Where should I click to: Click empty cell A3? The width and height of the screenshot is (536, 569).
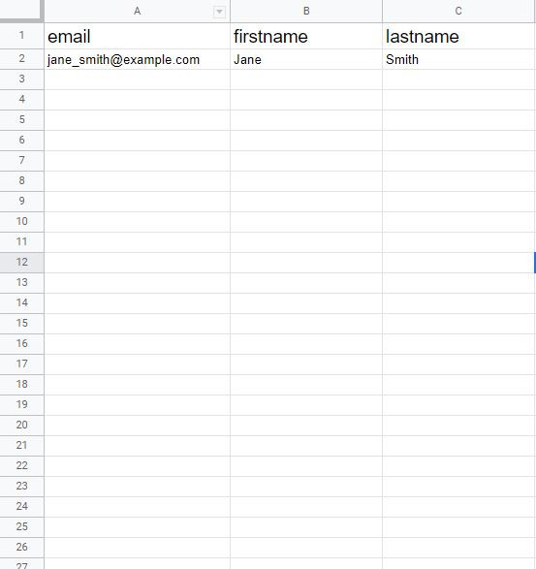(138, 79)
